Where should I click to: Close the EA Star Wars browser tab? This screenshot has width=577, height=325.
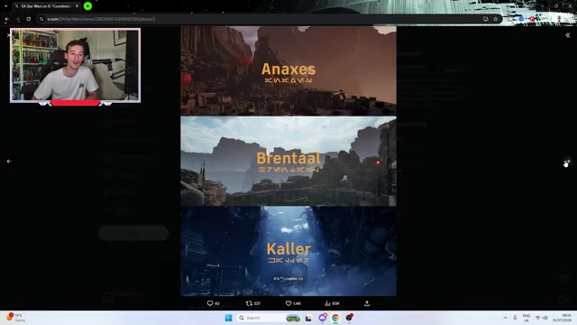pyautogui.click(x=77, y=6)
